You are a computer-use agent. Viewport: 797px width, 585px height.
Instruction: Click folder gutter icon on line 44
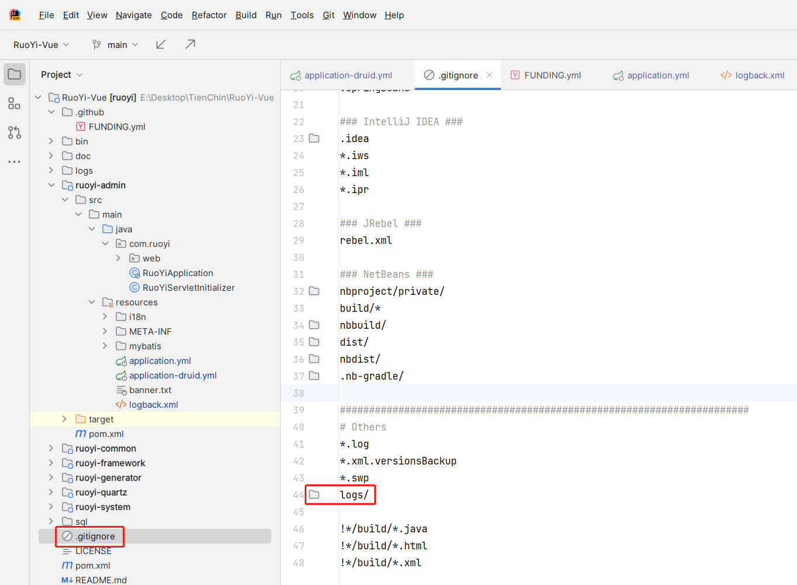[314, 495]
